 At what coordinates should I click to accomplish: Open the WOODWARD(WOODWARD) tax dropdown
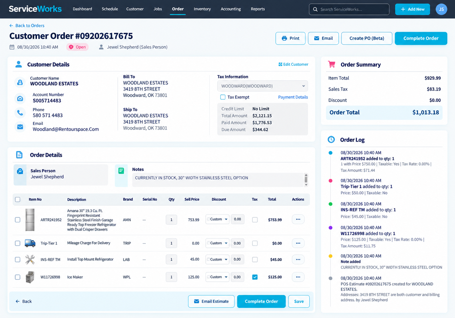click(x=262, y=86)
